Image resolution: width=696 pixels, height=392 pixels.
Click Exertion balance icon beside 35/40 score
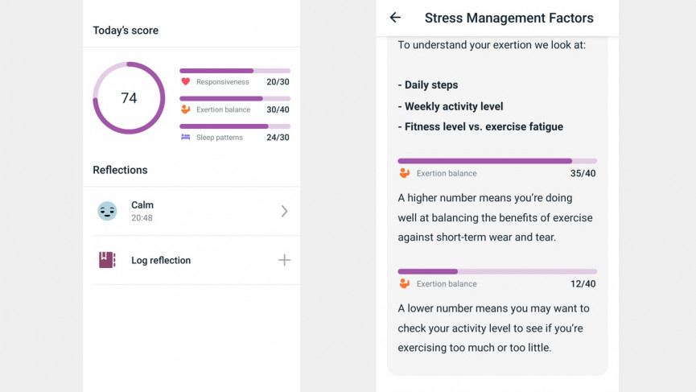click(x=404, y=173)
